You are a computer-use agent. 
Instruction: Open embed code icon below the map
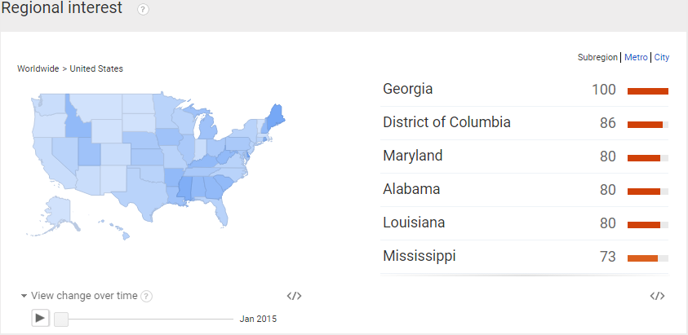click(x=294, y=296)
